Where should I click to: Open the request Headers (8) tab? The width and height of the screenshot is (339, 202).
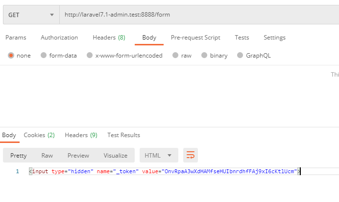click(x=109, y=38)
